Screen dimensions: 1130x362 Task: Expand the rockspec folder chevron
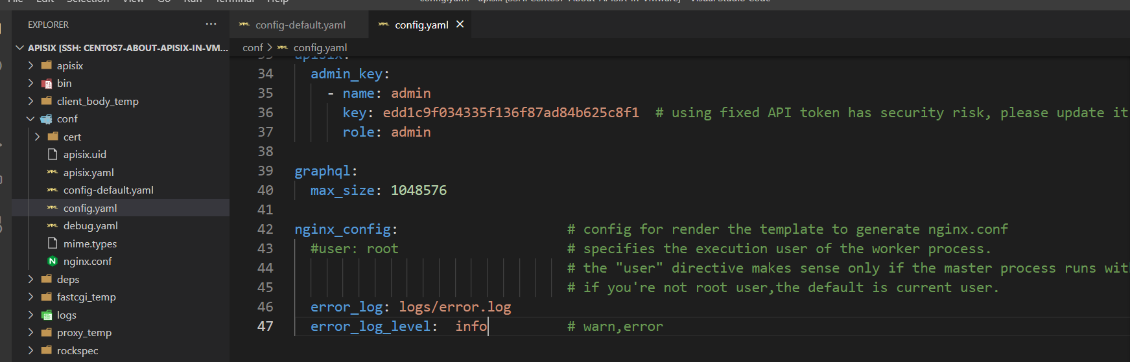[x=30, y=350]
